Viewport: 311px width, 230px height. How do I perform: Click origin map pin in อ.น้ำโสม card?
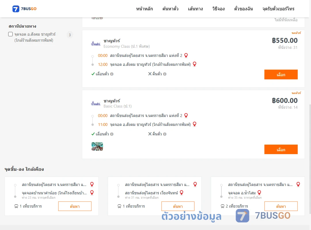298,185
